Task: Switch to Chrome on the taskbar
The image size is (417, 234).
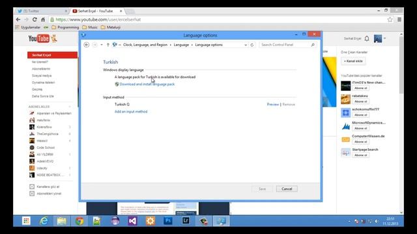Action: pyautogui.click(x=79, y=221)
